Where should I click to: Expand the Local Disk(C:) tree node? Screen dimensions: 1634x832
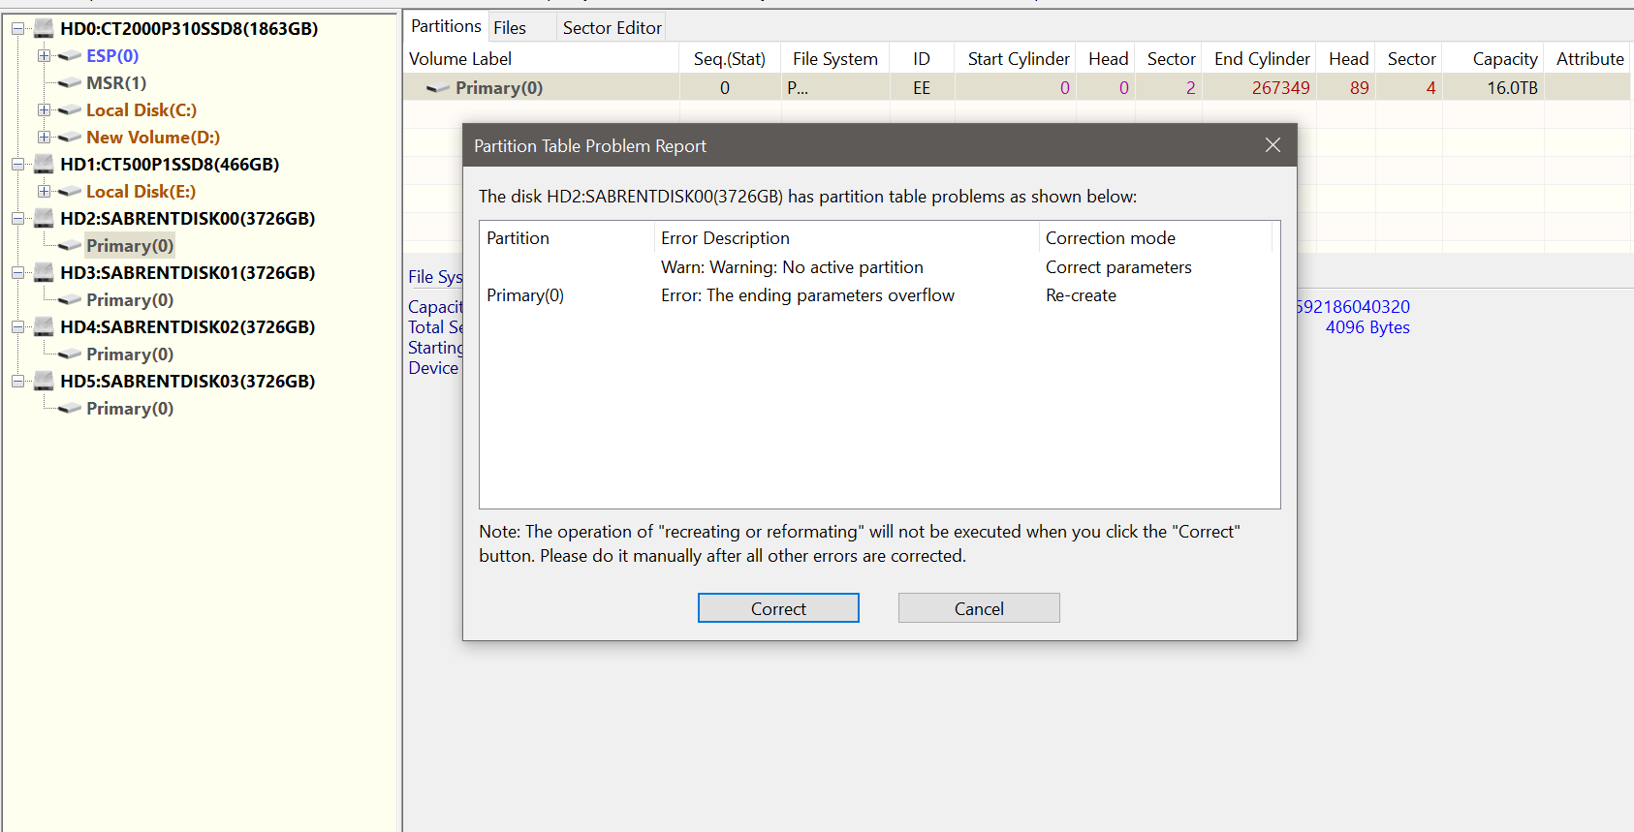click(x=44, y=110)
